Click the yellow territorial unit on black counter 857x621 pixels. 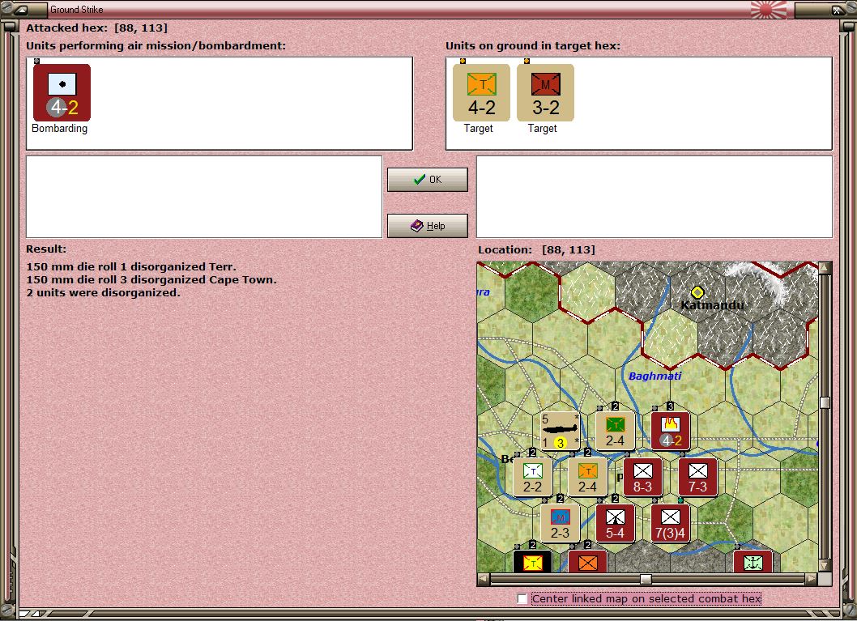click(533, 561)
